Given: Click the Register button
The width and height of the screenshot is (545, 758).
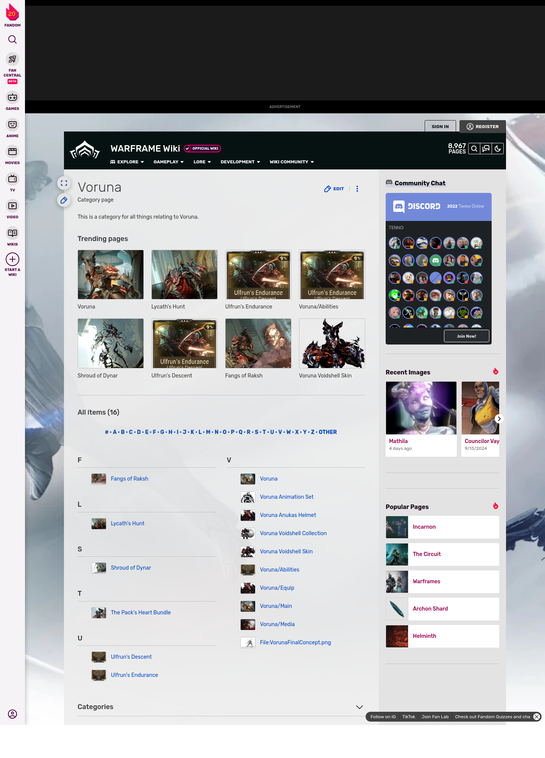Looking at the screenshot, I should 483,127.
